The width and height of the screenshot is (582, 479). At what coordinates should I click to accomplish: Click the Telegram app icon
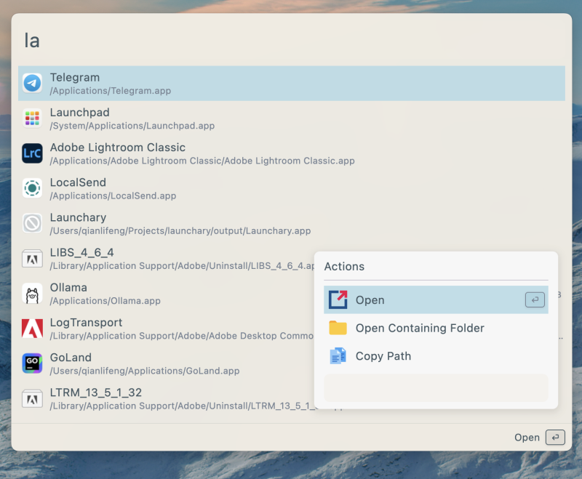coord(32,83)
